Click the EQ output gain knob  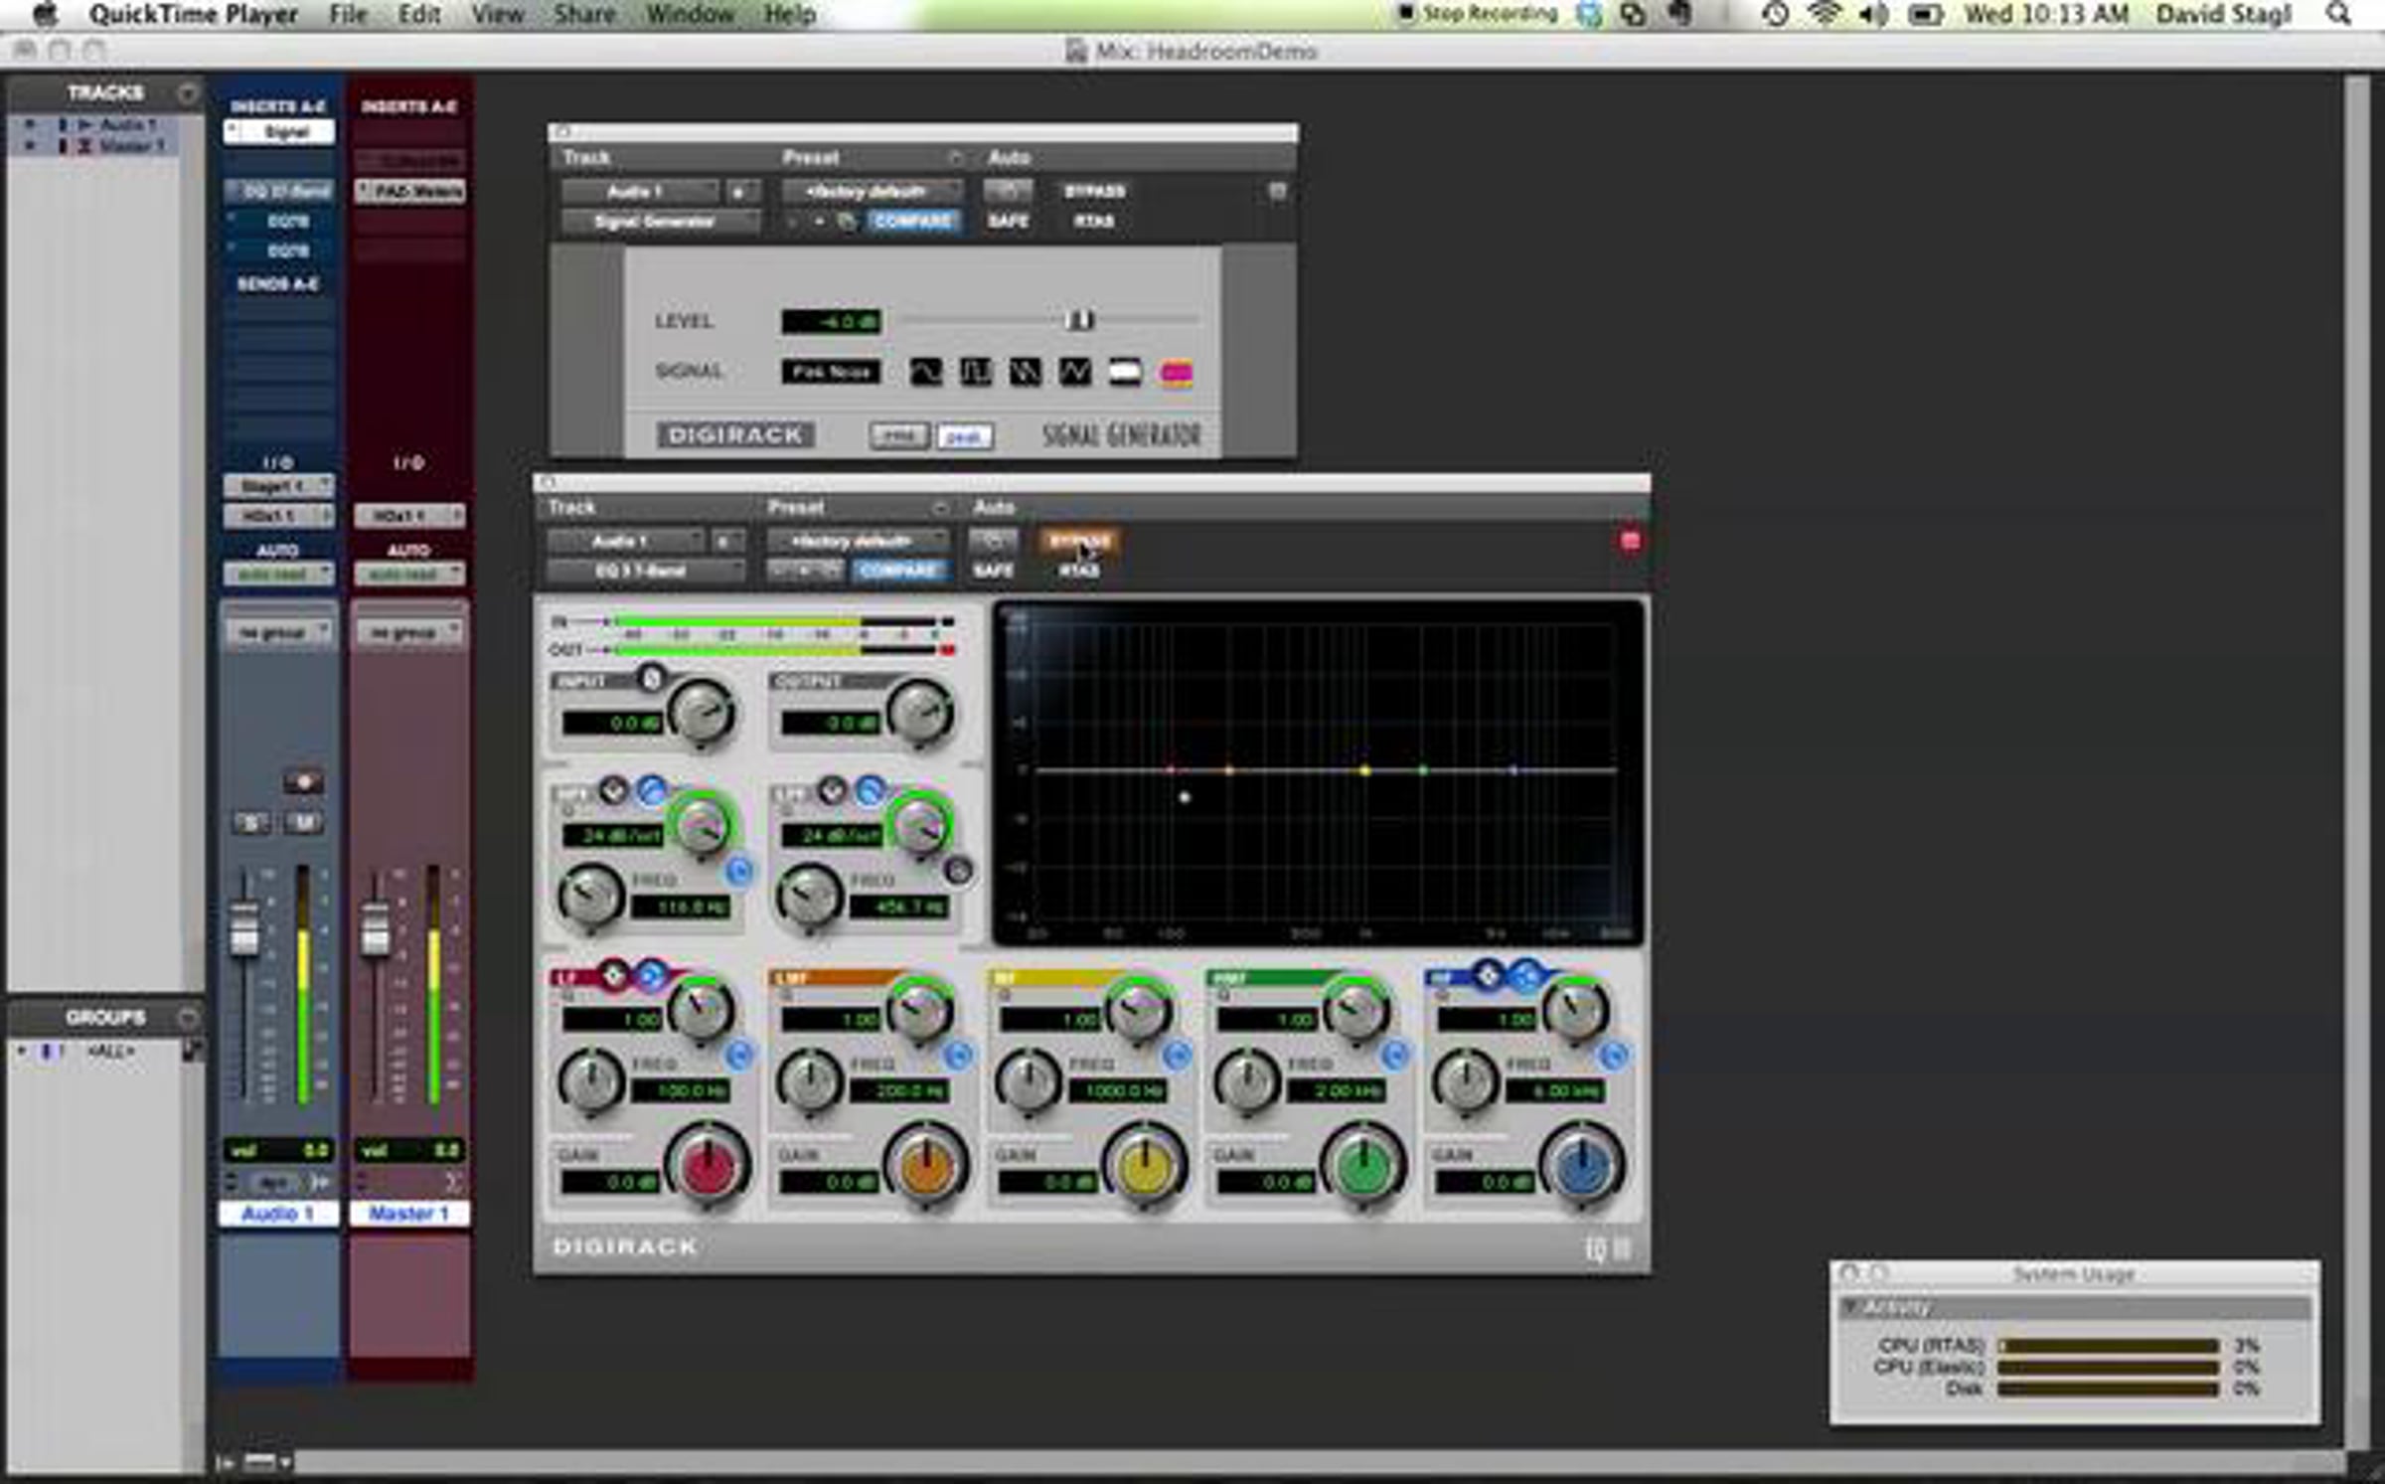920,713
